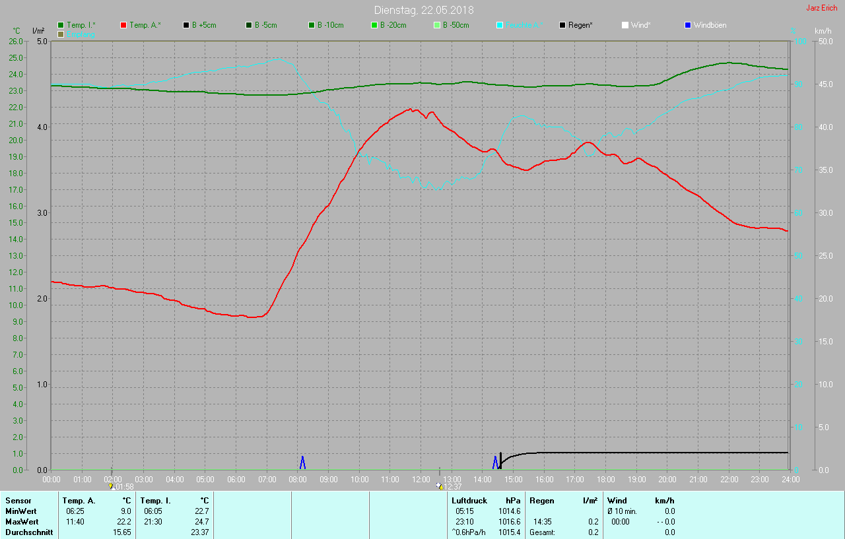Screen dimensions: 845x539
Task: Click the Temp. A. average '15.65'
Action: pos(122,532)
